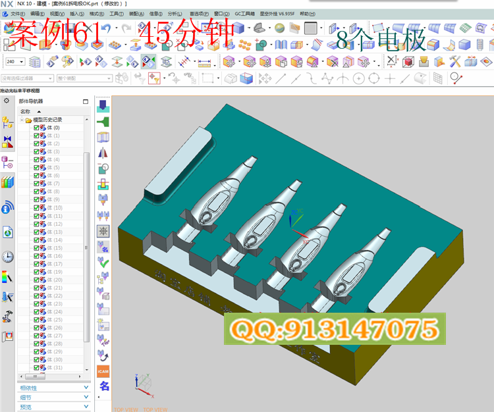Open the work layer 240 dropdown
This screenshot has width=494, height=412.
point(22,62)
